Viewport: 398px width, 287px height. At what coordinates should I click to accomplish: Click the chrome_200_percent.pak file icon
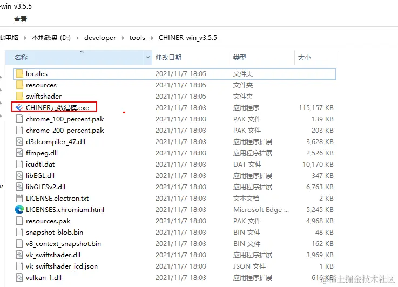point(19,131)
